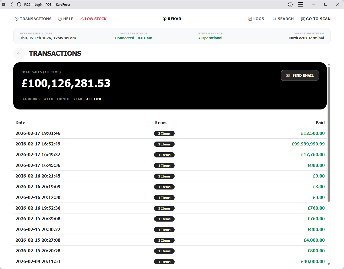Image resolution: width=344 pixels, height=269 pixels.
Task: Filter sales by 24 Hours
Action: 31,99
